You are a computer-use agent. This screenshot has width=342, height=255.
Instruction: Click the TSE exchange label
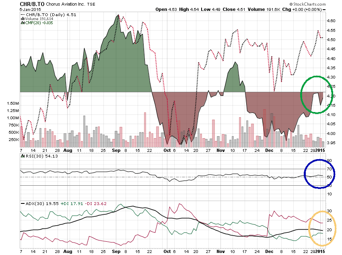[x=91, y=4]
